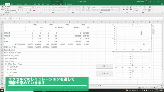Open the Calibri font name dropdown
164x92 pixels.
click(32, 7)
